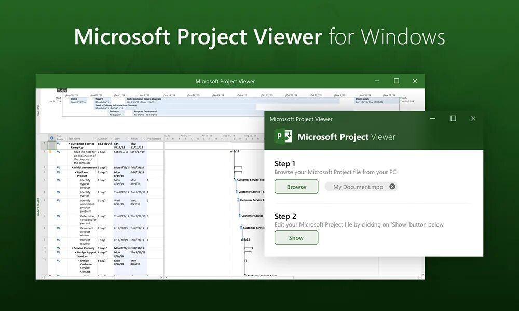Click task mode icon for row 5
The image size is (519, 311).
coord(58,192)
